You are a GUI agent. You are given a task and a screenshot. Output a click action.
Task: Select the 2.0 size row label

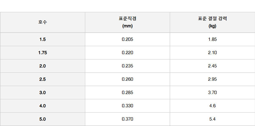point(43,66)
